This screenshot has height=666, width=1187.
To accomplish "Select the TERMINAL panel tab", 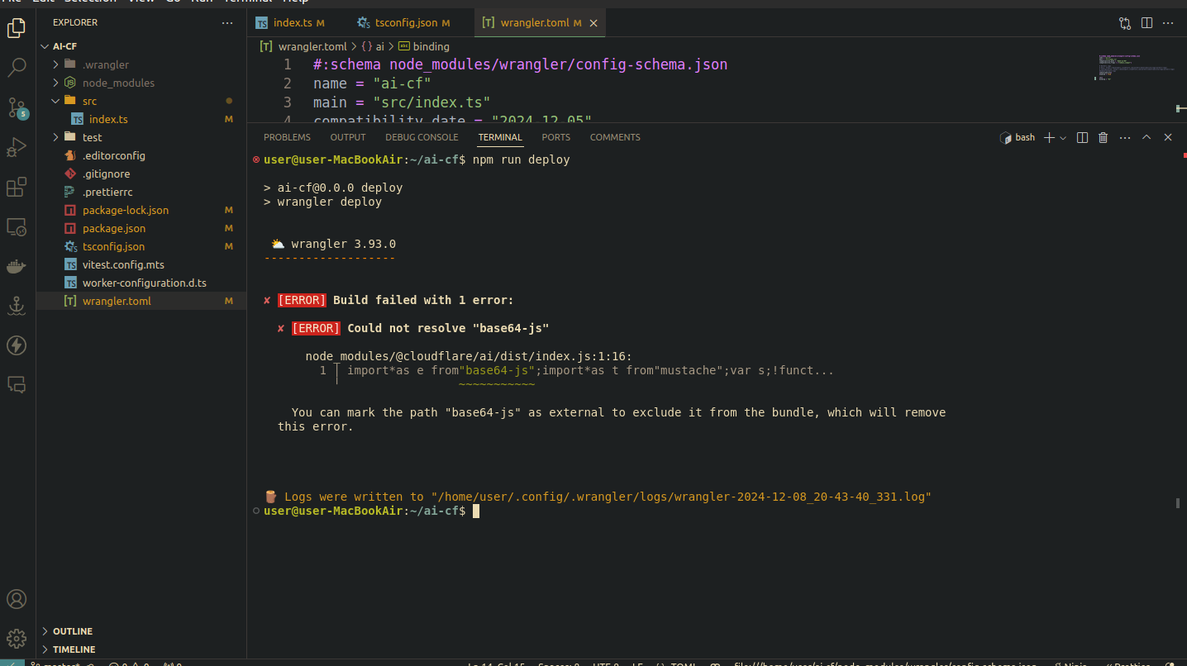I will pos(500,137).
